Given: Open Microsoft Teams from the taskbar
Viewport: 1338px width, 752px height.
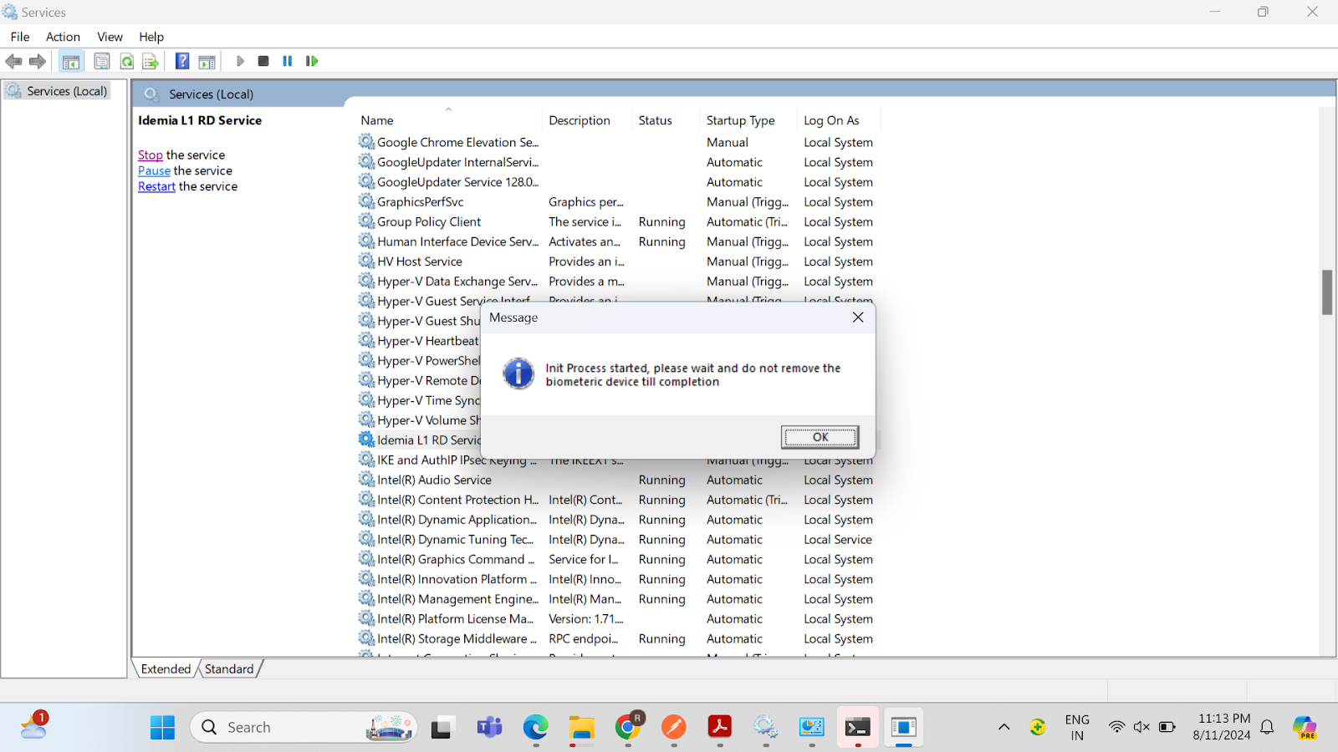Looking at the screenshot, I should point(489,727).
